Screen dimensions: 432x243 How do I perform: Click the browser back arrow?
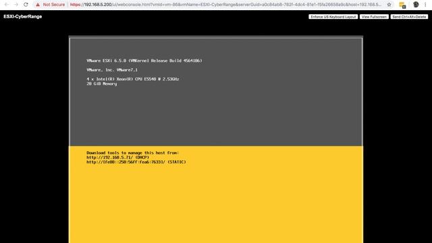(7, 5)
